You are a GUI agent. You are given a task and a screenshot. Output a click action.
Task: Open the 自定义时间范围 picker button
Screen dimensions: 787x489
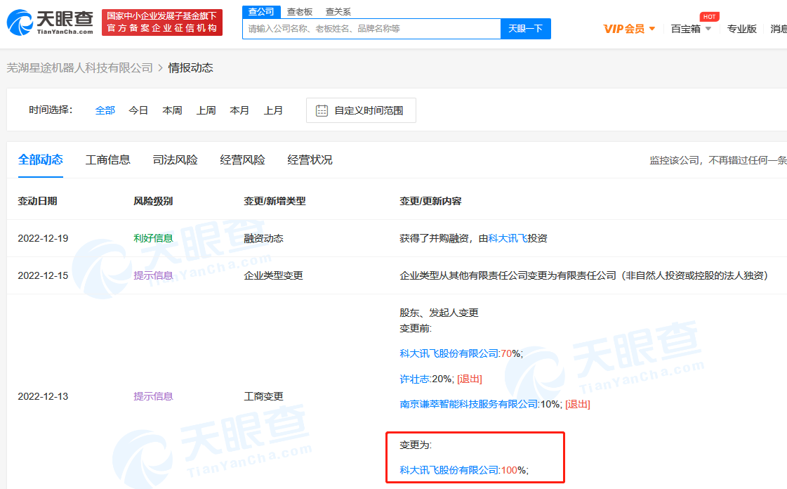[x=361, y=110]
